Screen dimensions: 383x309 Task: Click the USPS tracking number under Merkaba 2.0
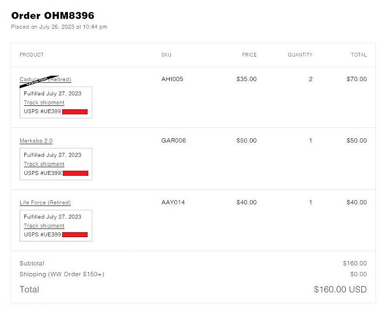[x=56, y=173]
